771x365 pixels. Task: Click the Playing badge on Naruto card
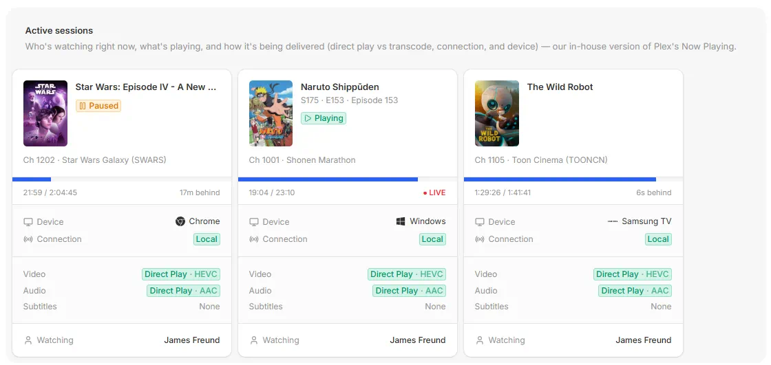point(324,118)
